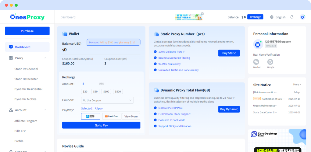311x152 pixels.
Task: Close the promotional banner in the header
Action: (202, 14)
